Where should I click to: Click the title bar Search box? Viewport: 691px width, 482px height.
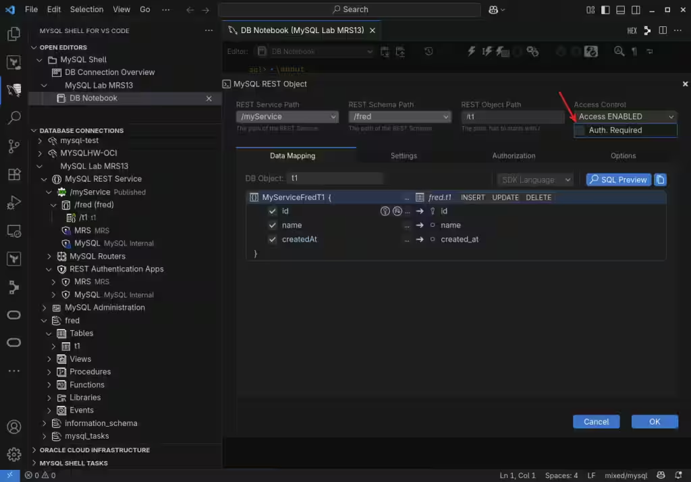click(350, 9)
